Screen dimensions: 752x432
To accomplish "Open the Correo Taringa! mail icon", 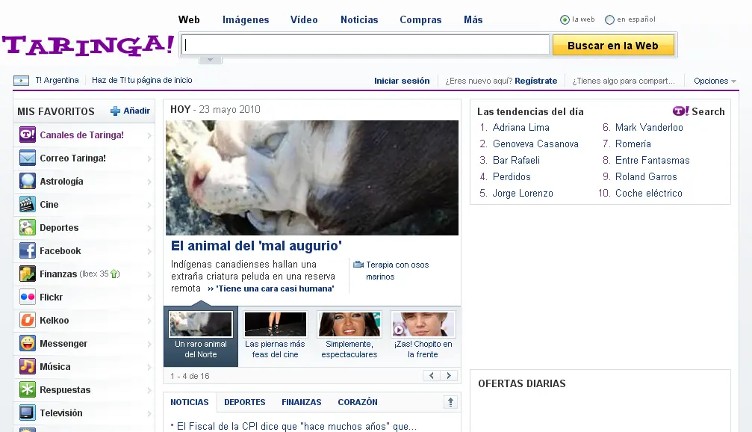I will pyautogui.click(x=28, y=158).
